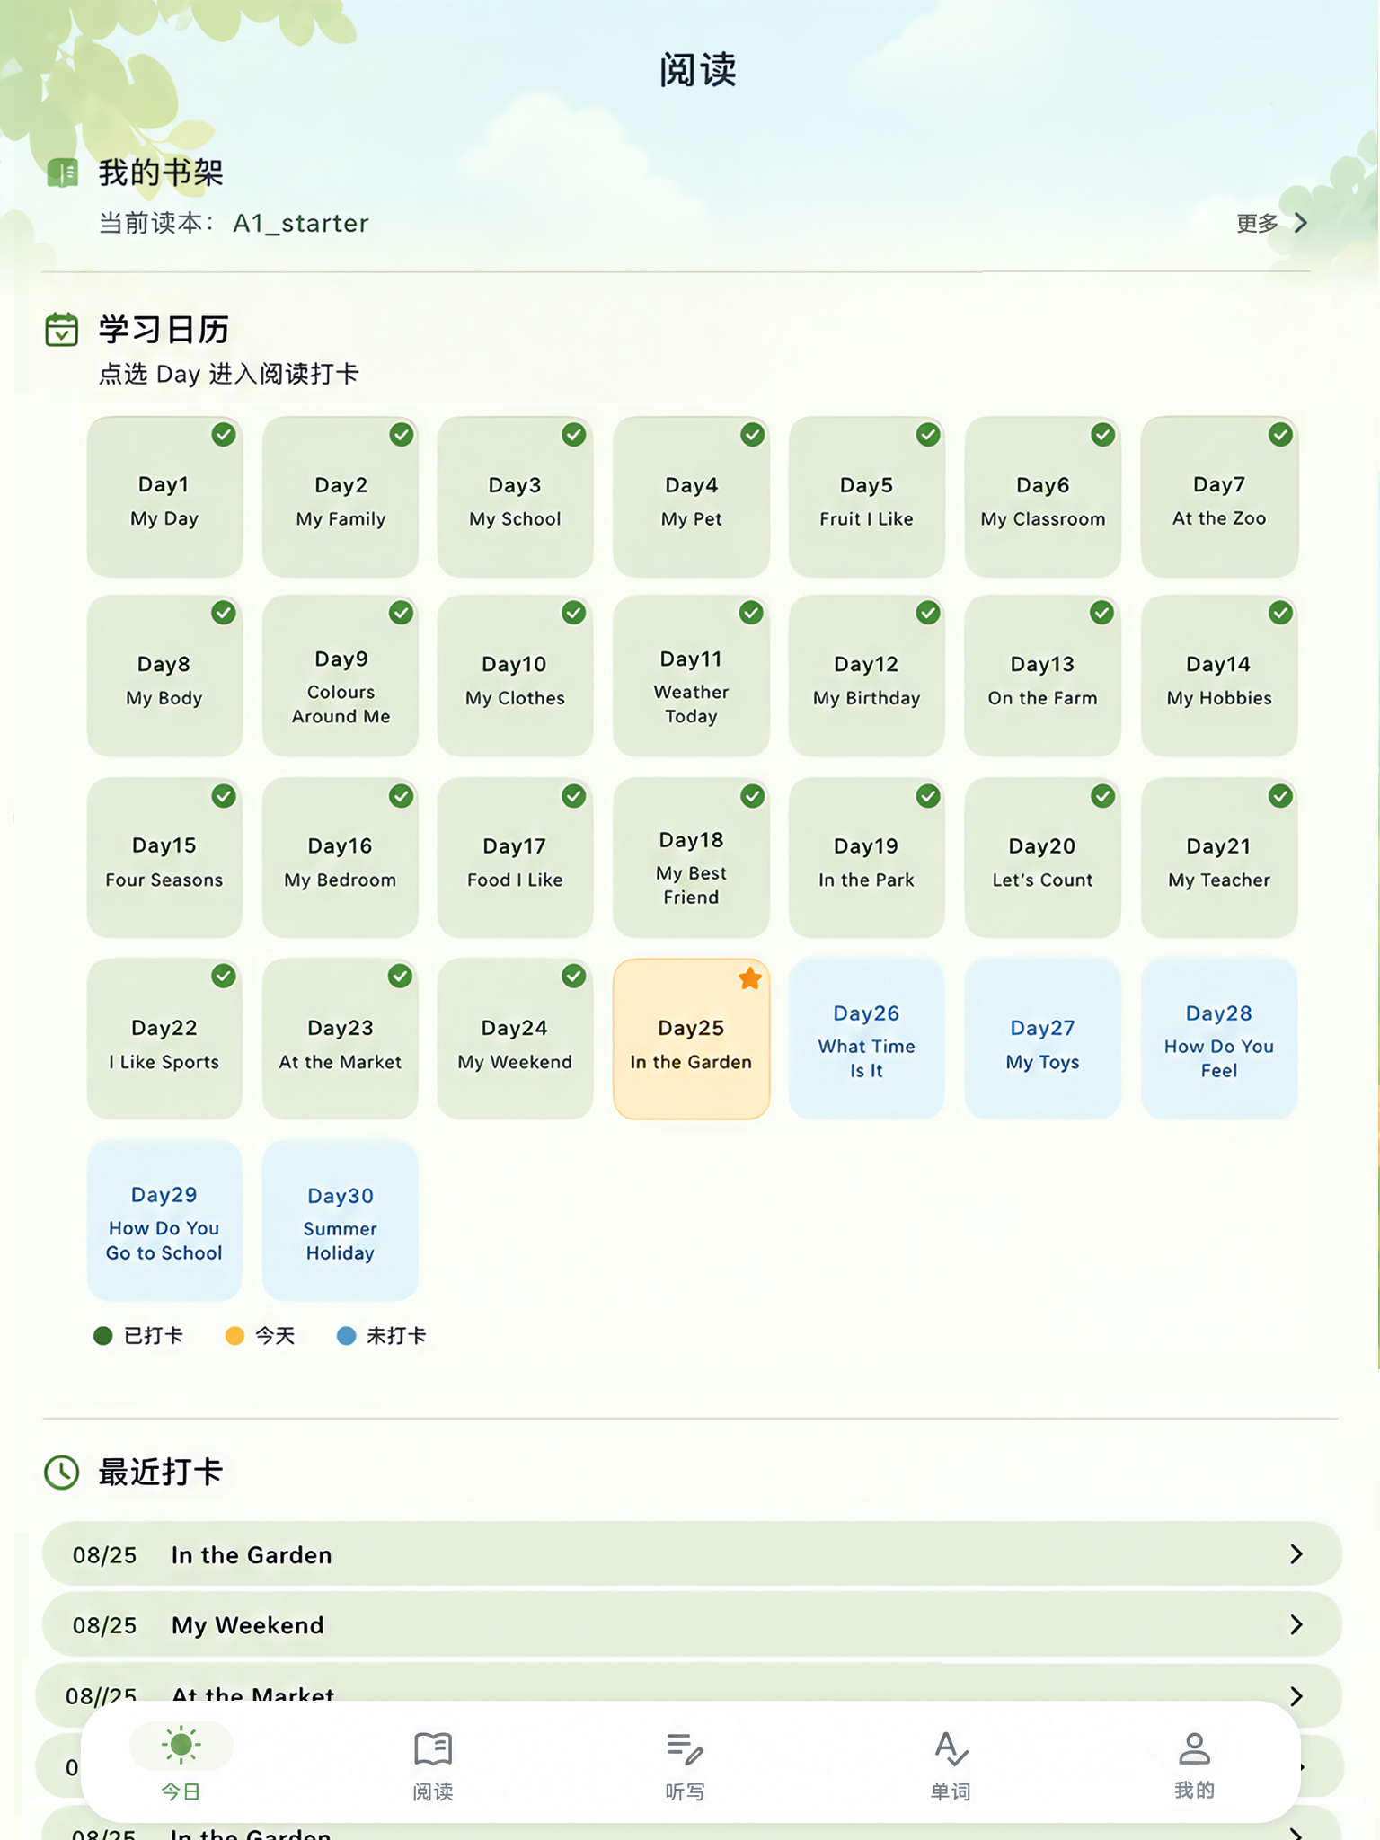Open Day20 Let's Count card

coord(1043,858)
